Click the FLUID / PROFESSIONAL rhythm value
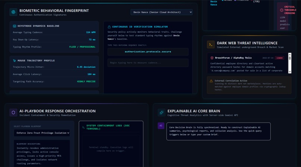Viewport: 301px width, 167px height. click(x=82, y=47)
